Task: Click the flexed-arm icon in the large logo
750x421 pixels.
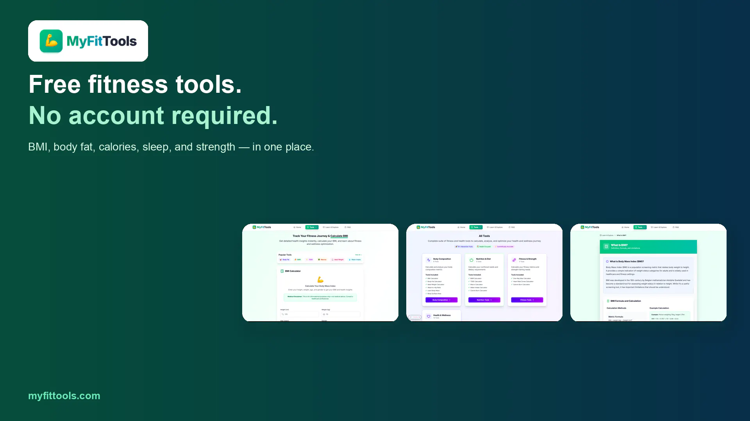Action: pos(51,41)
